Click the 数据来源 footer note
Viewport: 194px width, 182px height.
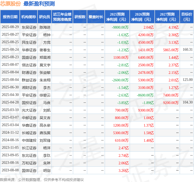pos(42,179)
